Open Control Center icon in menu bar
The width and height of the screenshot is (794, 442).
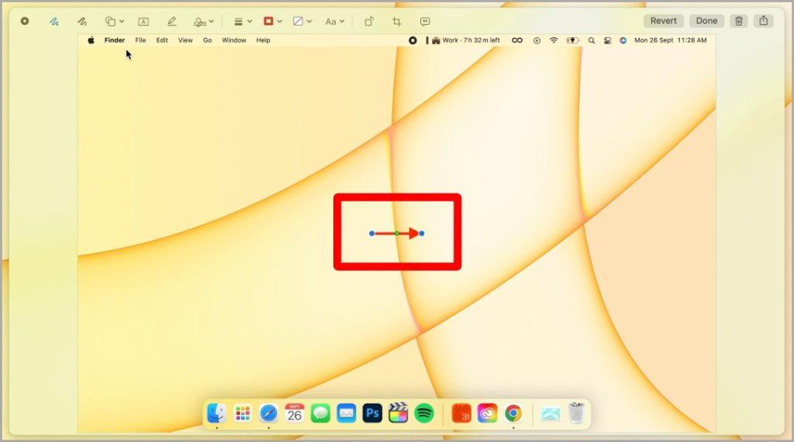607,40
